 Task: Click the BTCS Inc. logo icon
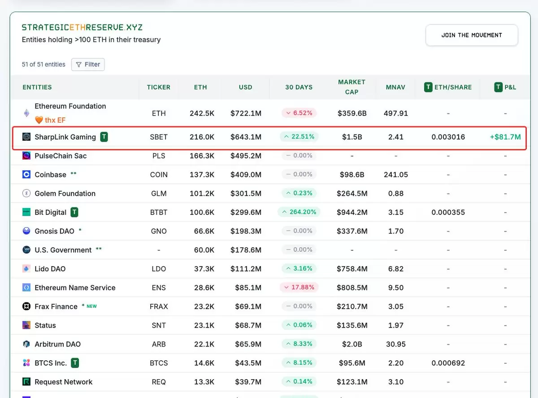pyautogui.click(x=26, y=363)
